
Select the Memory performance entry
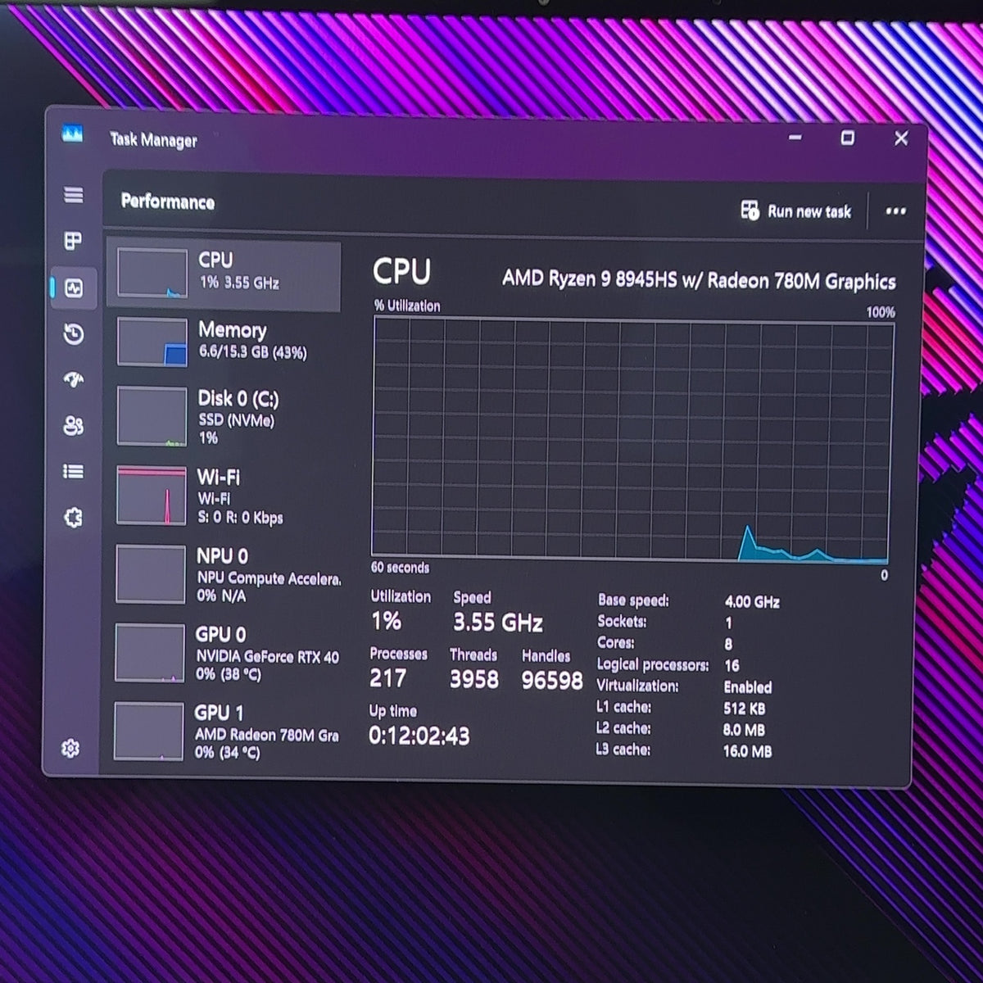pos(224,342)
